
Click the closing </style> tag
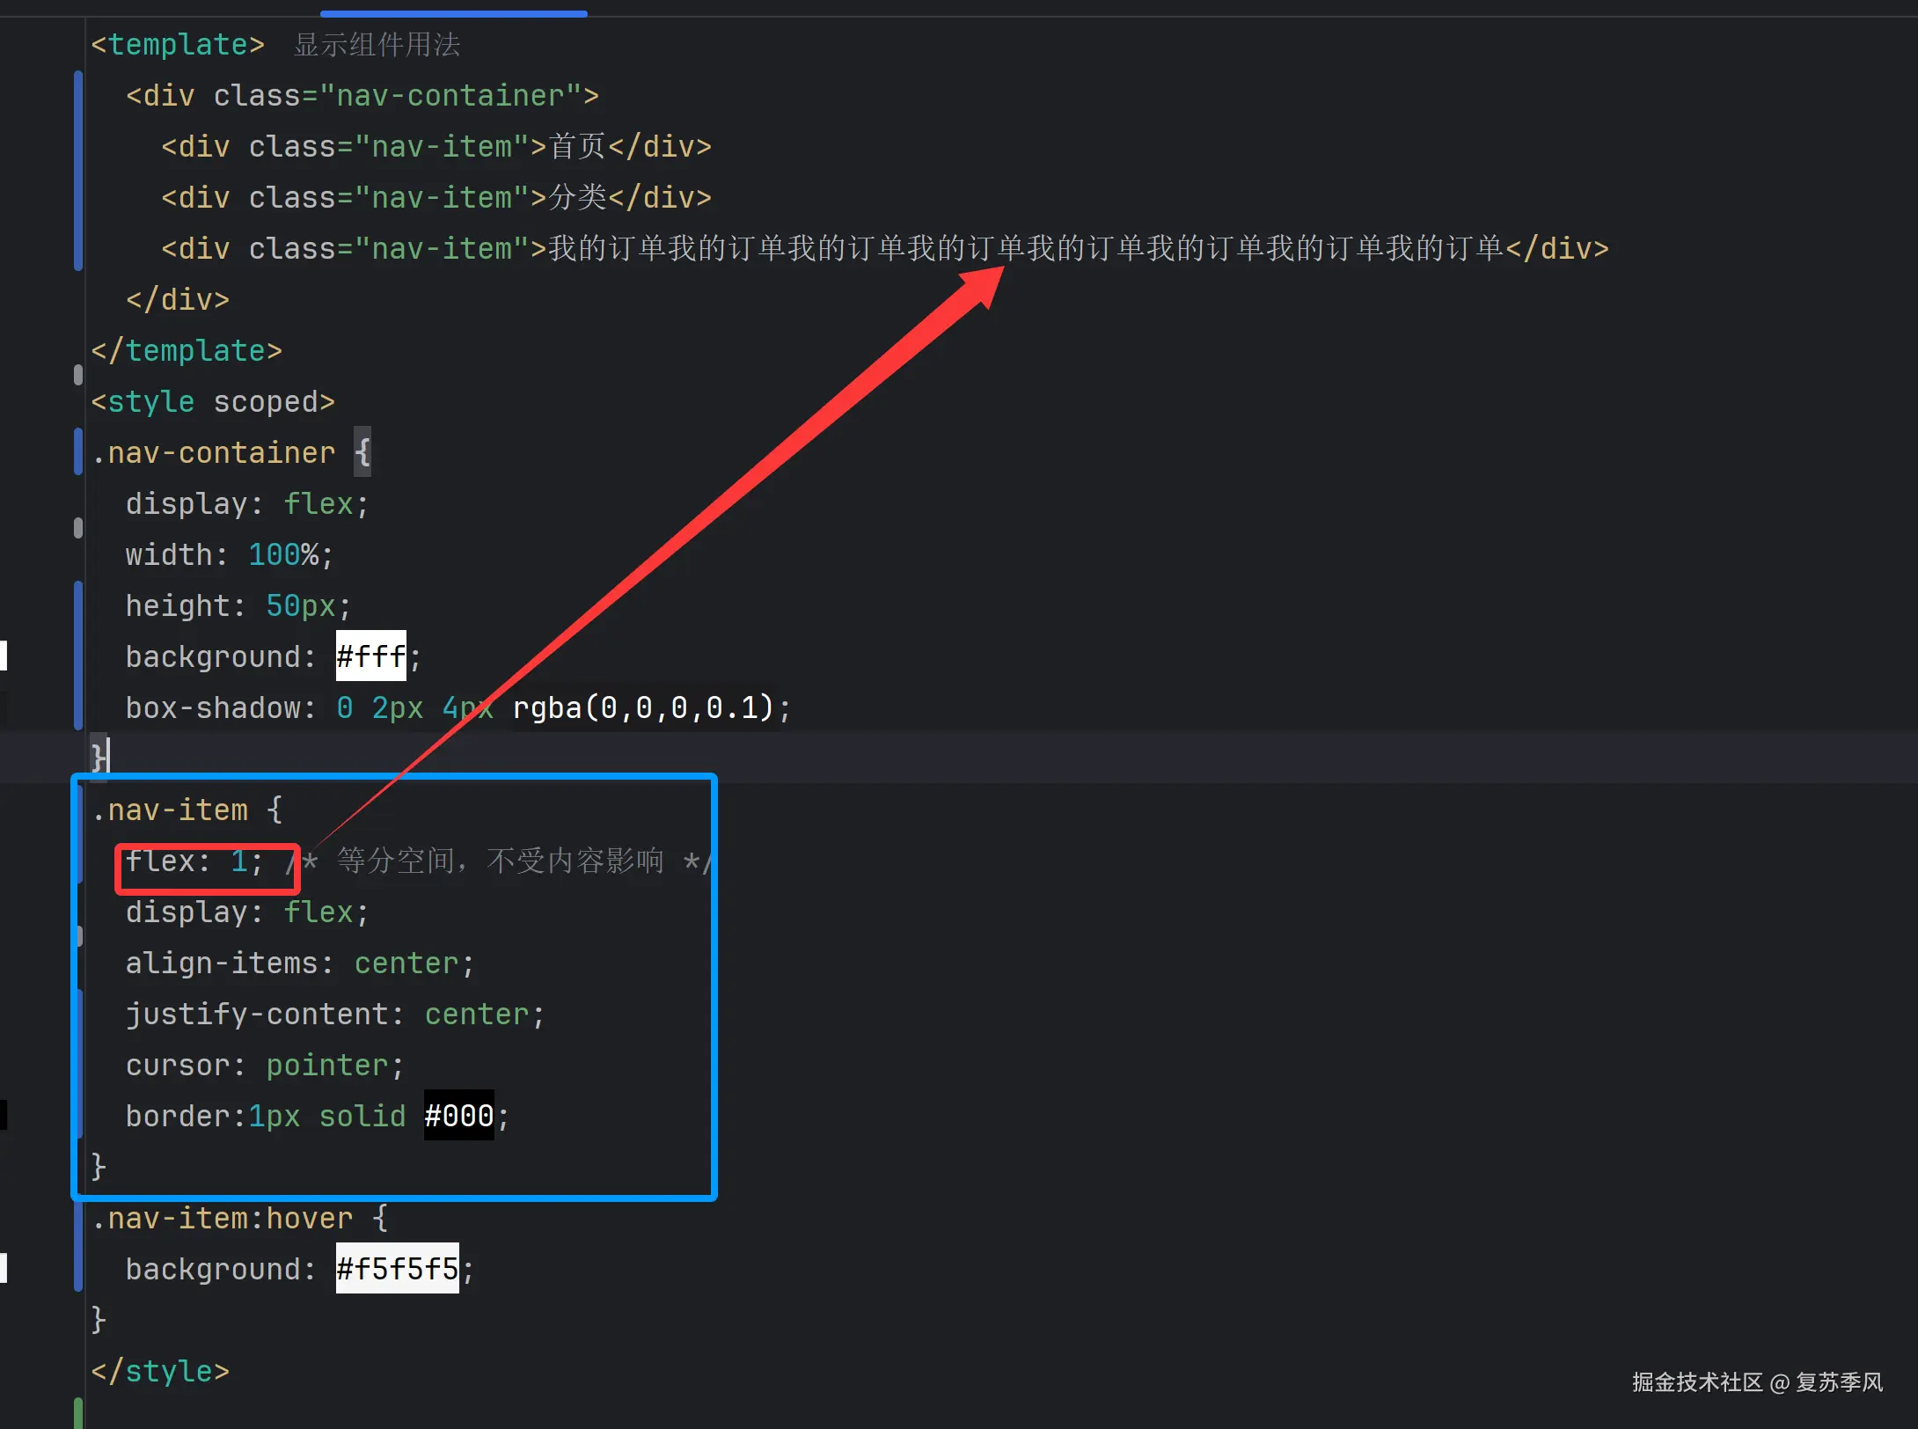point(160,1371)
